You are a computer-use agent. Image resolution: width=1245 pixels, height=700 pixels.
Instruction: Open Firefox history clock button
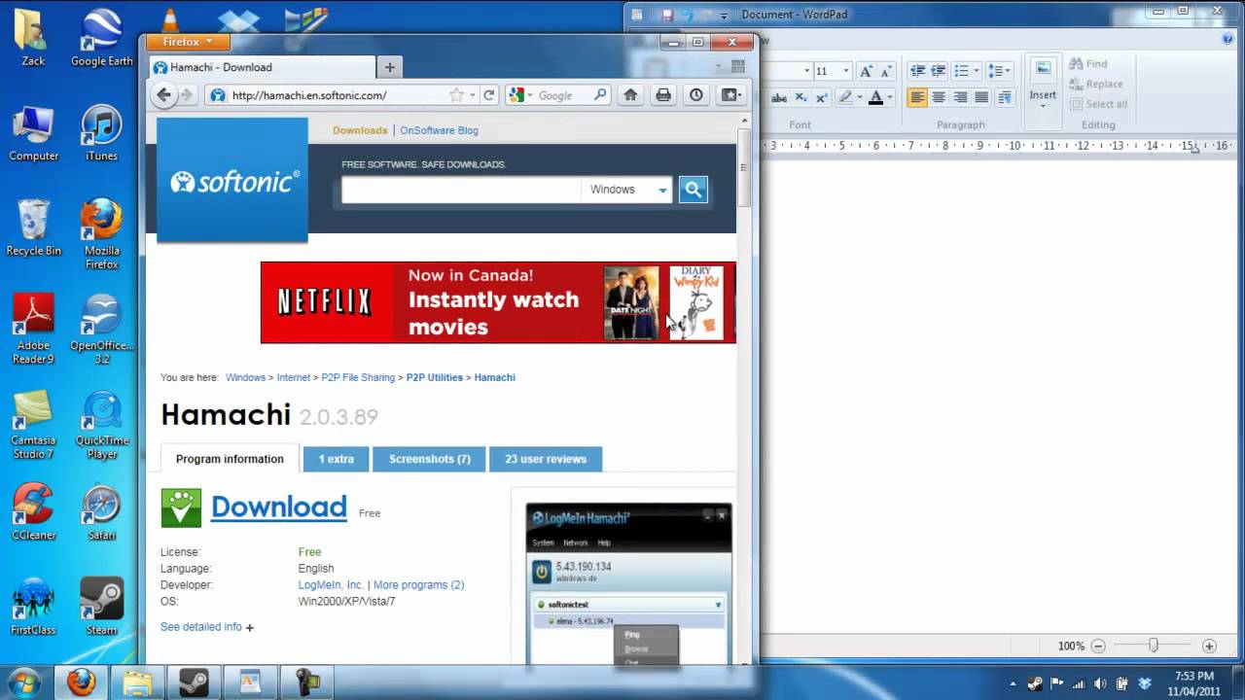pos(696,95)
